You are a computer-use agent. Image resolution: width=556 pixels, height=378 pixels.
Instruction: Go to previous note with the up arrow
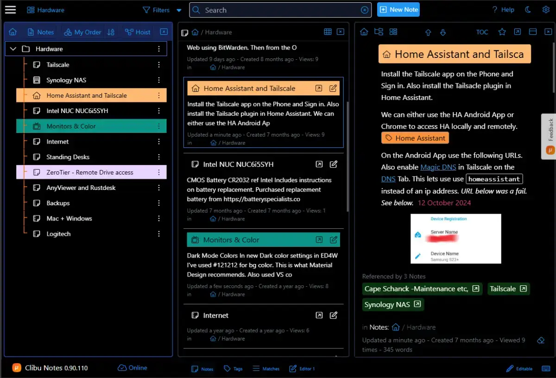point(428,32)
